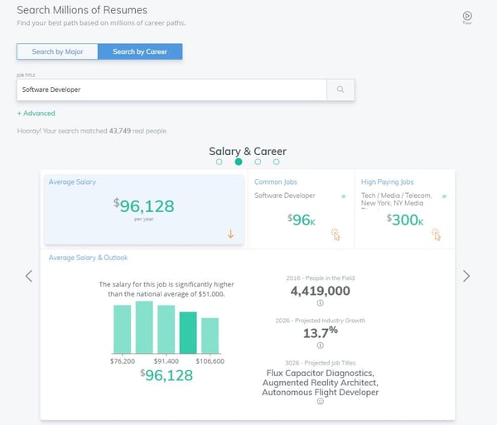The height and width of the screenshot is (425, 497).
Task: Click the Average Salary & Outlook heading
Action: (88, 258)
